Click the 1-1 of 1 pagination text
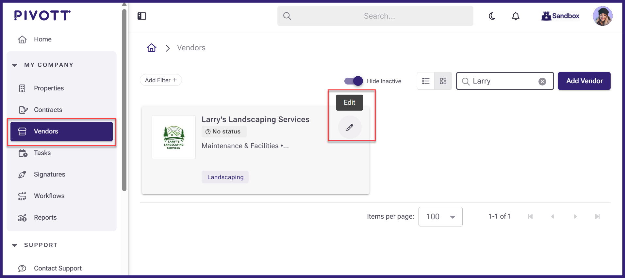This screenshot has width=625, height=278. pos(500,216)
